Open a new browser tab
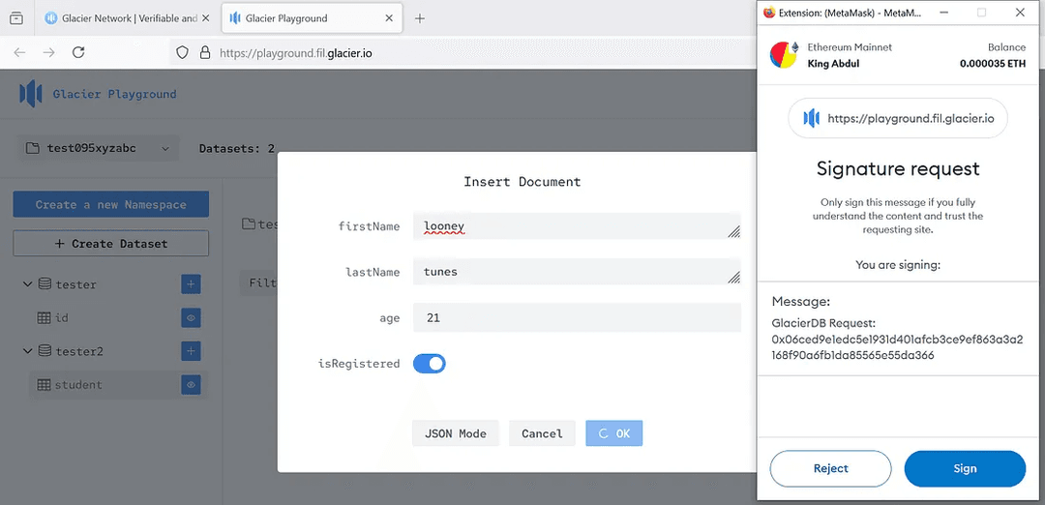The height and width of the screenshot is (505, 1045). [x=419, y=18]
